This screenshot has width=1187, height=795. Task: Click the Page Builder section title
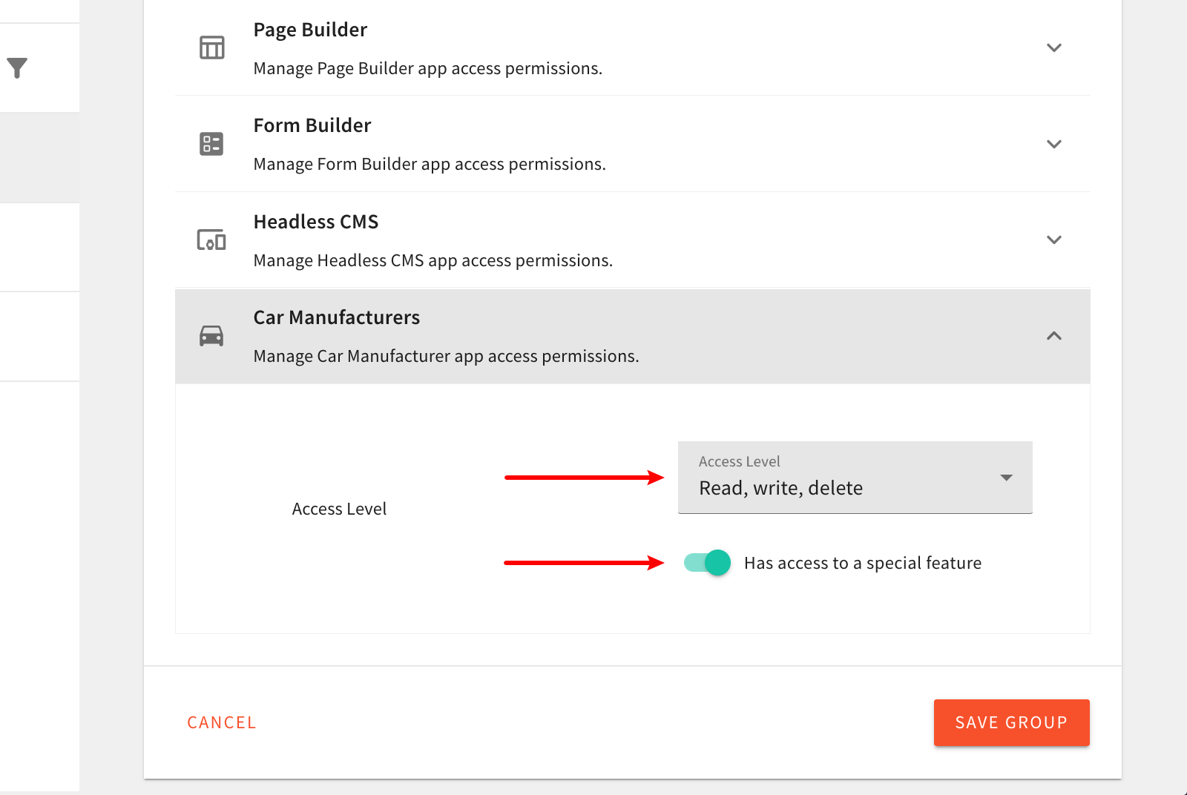tap(310, 30)
